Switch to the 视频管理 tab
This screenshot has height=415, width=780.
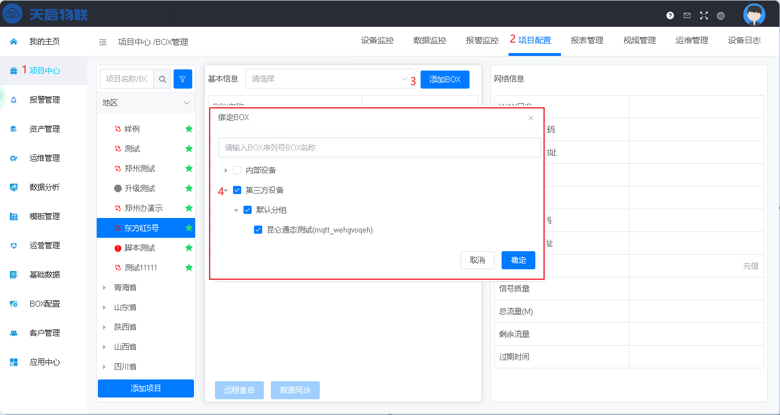[640, 40]
